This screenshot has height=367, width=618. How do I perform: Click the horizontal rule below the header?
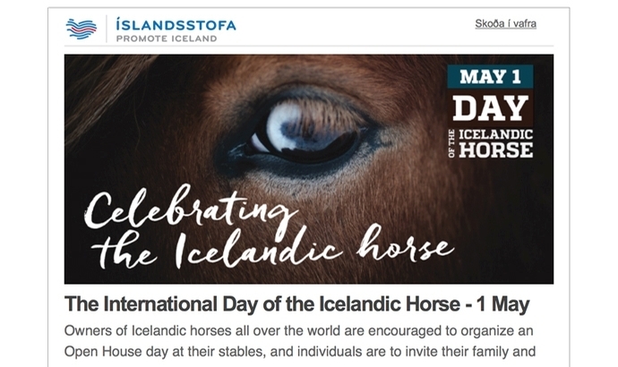pyautogui.click(x=309, y=47)
